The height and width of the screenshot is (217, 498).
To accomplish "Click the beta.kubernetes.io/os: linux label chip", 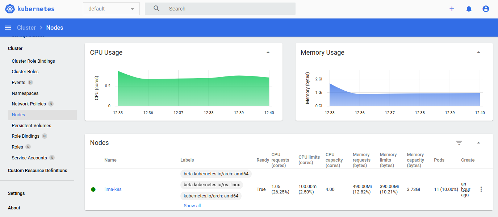I will tap(212, 185).
